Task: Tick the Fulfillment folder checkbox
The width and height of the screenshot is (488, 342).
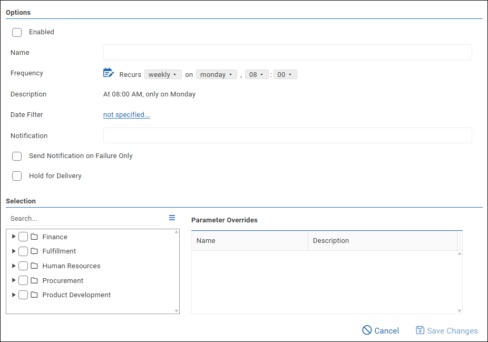Action: point(23,251)
